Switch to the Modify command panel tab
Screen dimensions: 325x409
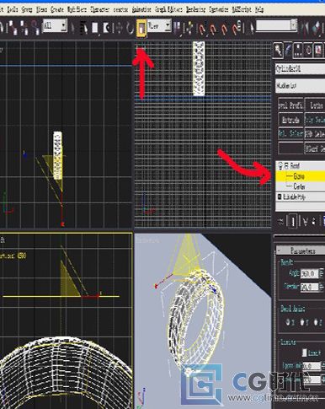click(x=288, y=50)
